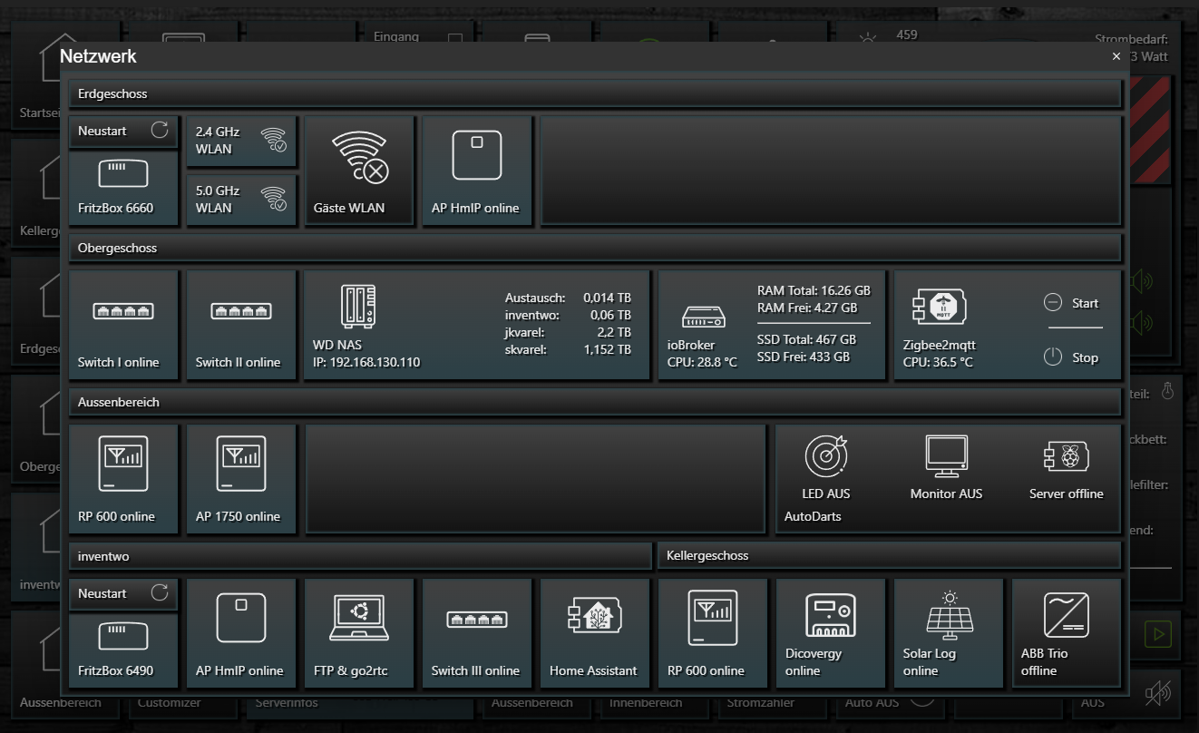1199x733 pixels.
Task: Stop the Zigbee2mqtt service
Action: pos(1071,357)
